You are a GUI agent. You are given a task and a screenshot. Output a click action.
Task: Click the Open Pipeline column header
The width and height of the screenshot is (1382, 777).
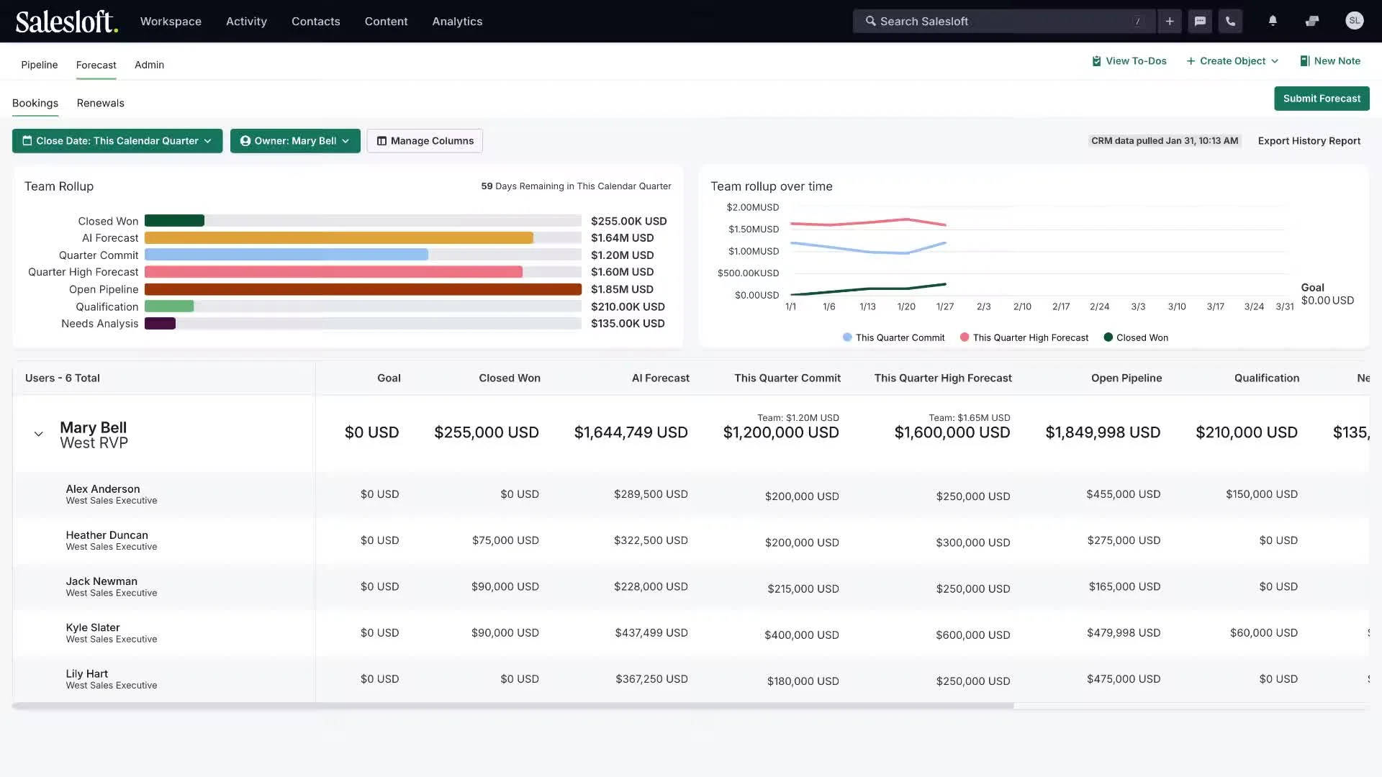tap(1126, 378)
